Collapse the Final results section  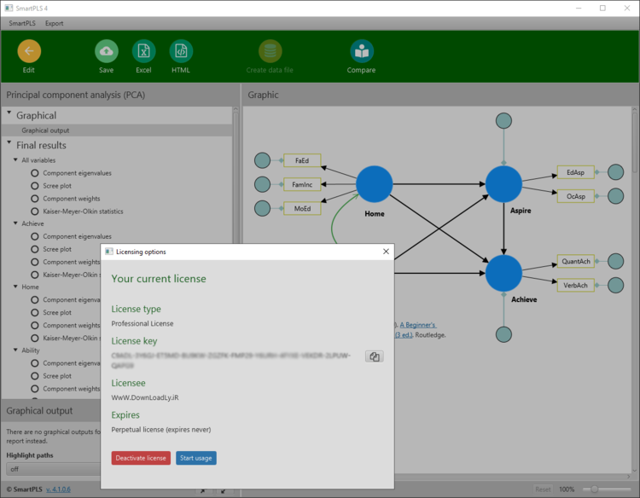coord(9,144)
